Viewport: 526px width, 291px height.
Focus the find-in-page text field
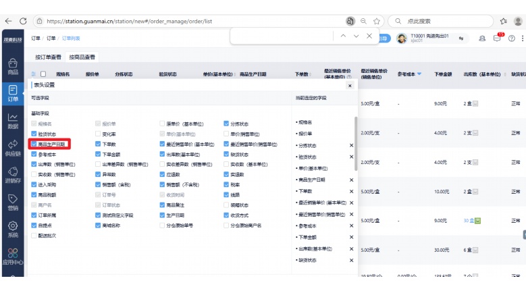coord(282,36)
